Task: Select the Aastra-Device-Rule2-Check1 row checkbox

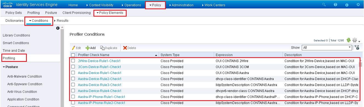Action: coord(73,79)
